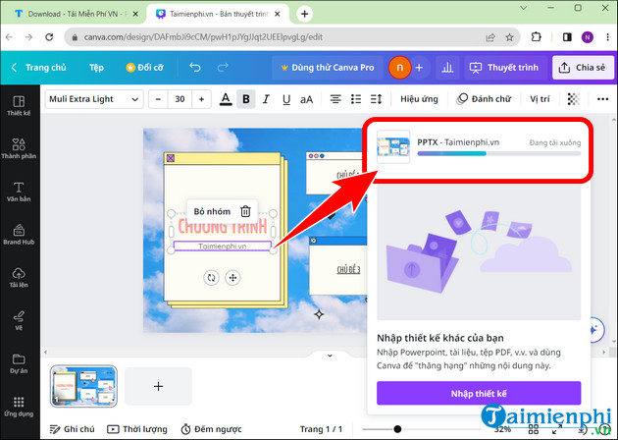Toggle bulleted list

coord(356,99)
